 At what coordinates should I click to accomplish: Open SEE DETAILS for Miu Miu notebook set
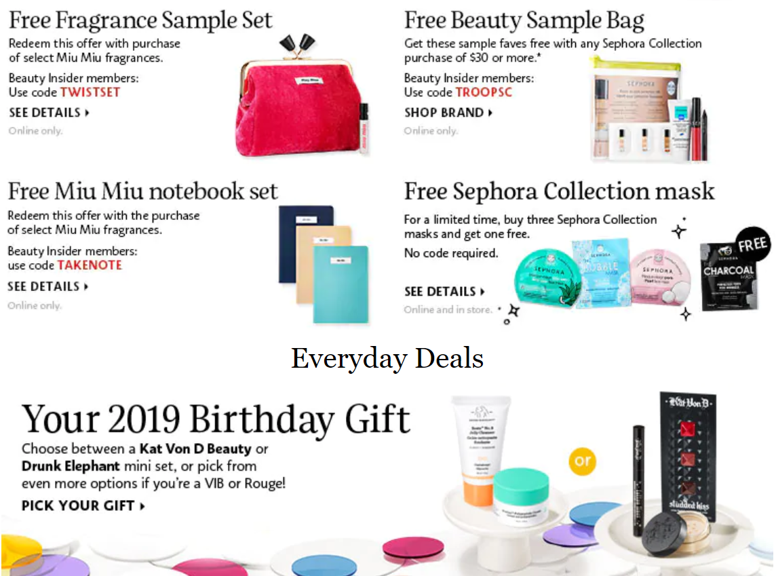[48, 286]
